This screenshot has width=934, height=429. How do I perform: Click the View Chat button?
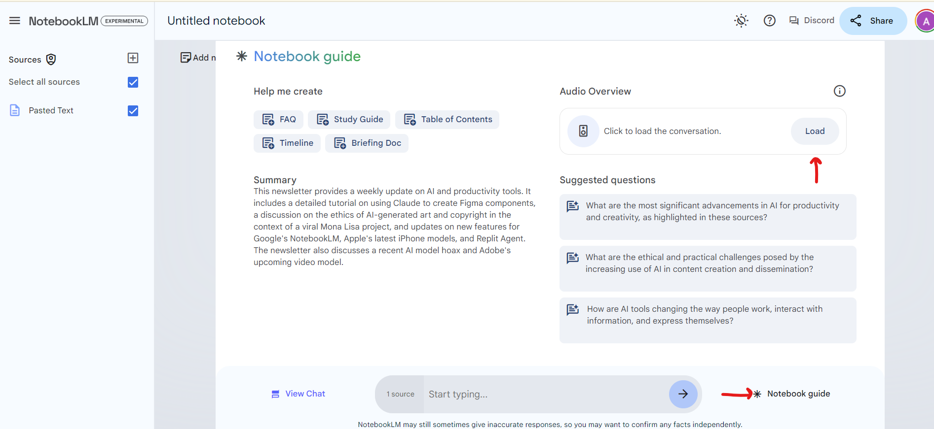298,394
